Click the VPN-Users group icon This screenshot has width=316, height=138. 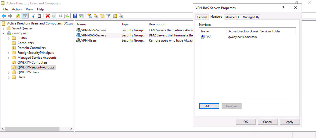click(x=79, y=40)
